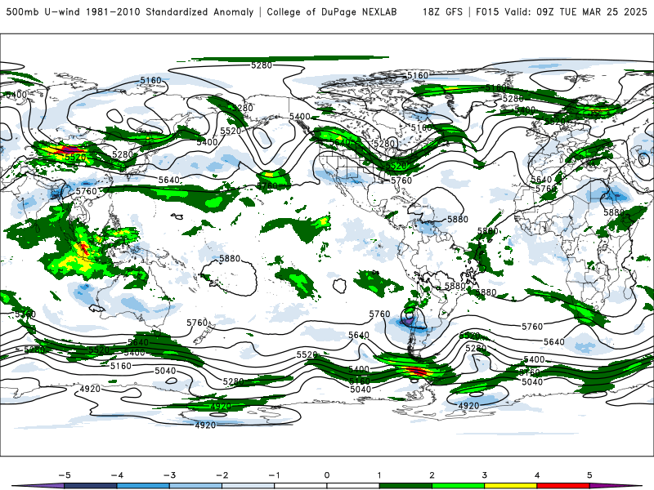Click the "5280" contour label at map top center
The image size is (654, 490).
262,65
